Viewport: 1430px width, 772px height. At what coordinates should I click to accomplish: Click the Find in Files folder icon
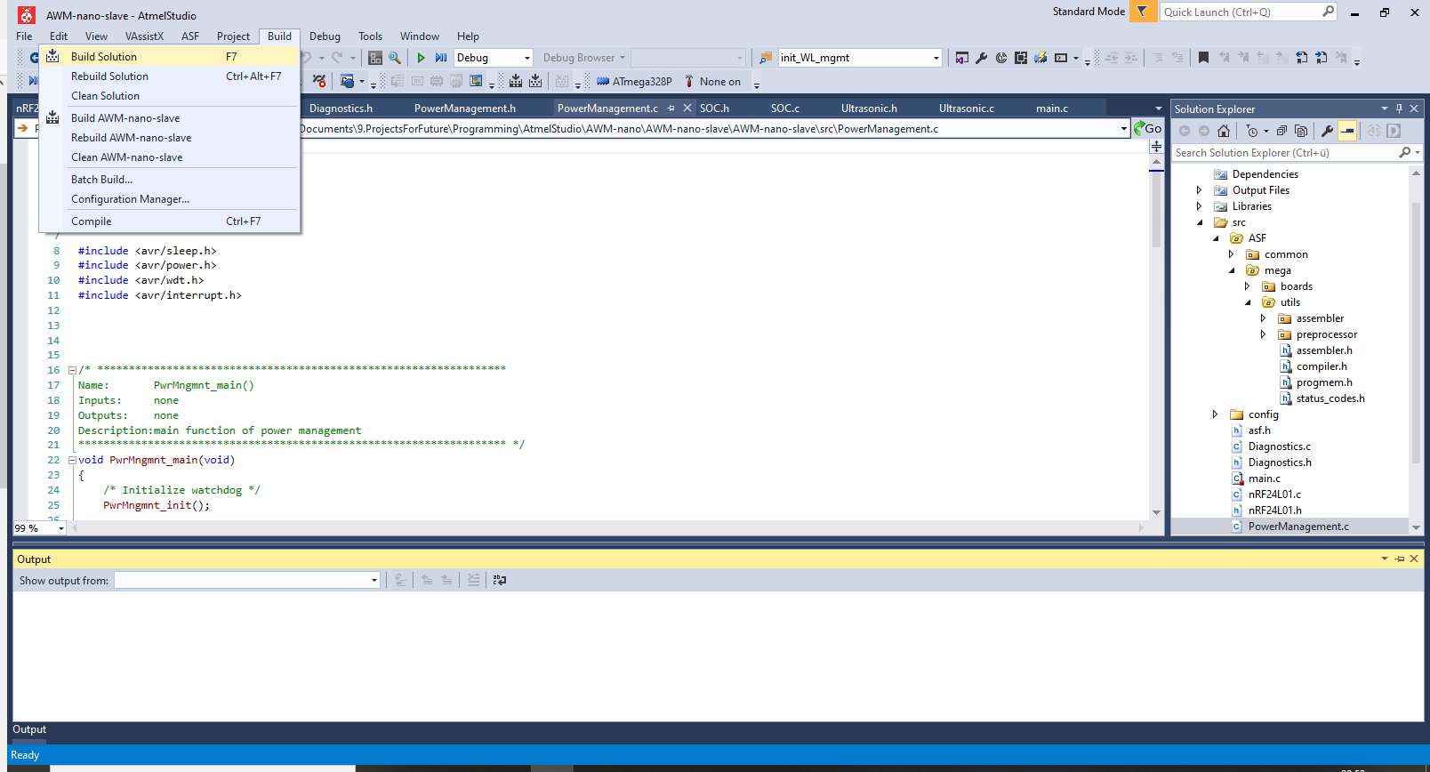(765, 58)
